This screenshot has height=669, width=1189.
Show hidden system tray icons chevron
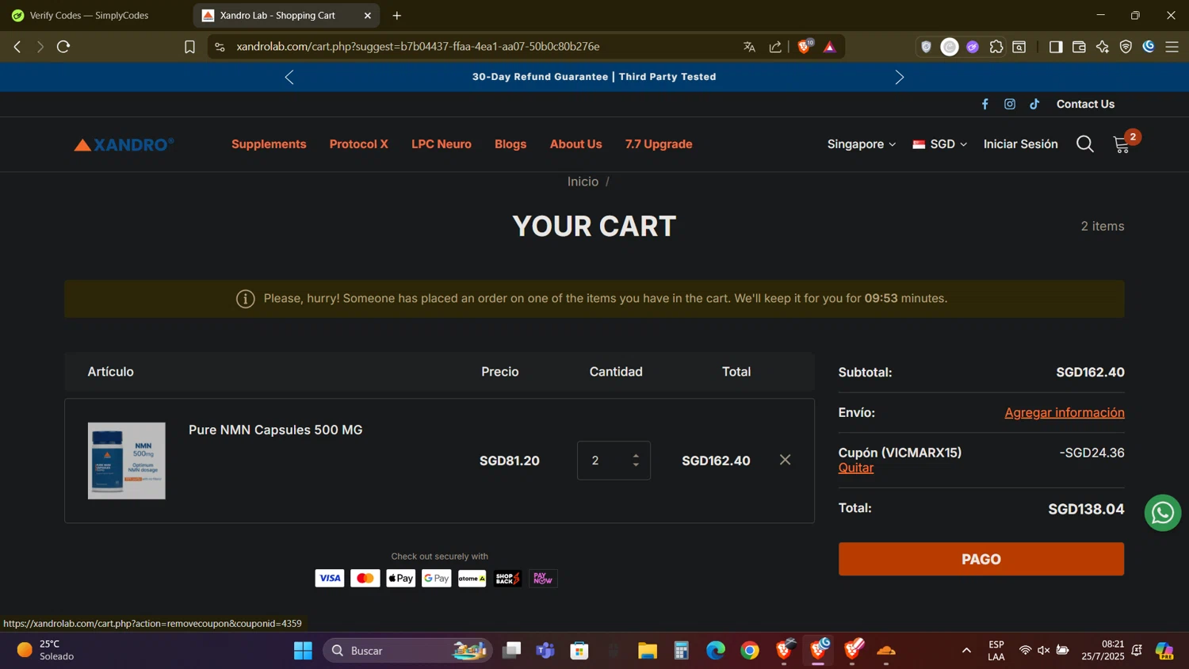966,651
